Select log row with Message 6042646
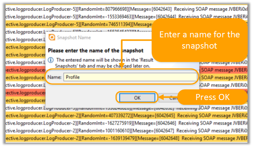This screenshot has width=253, height=147. tap(126, 123)
